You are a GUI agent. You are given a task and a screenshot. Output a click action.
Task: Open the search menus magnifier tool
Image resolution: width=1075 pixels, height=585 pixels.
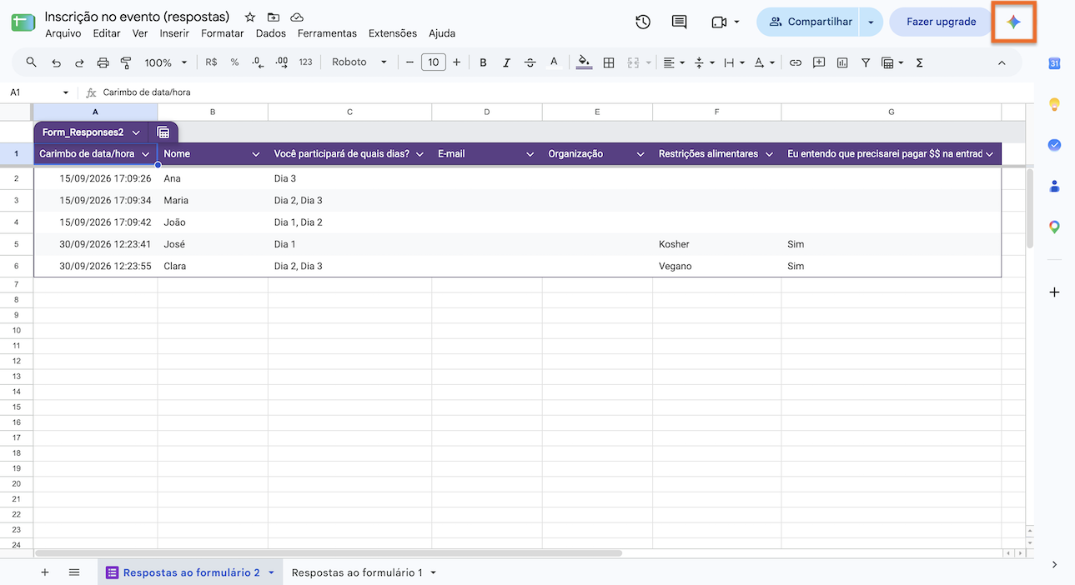[x=32, y=62]
